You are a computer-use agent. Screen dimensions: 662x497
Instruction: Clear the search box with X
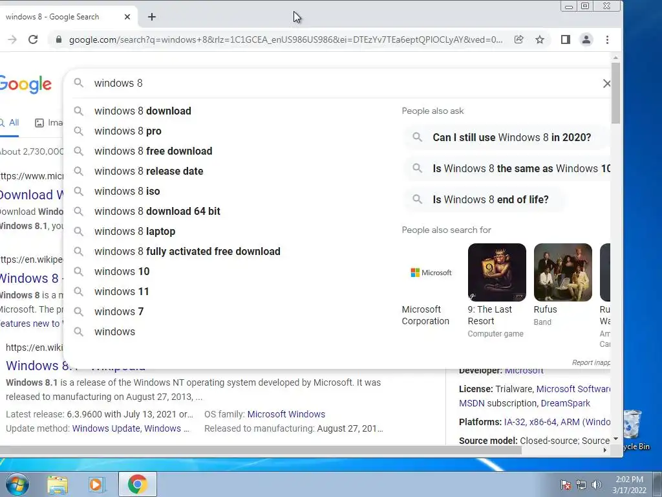point(606,83)
